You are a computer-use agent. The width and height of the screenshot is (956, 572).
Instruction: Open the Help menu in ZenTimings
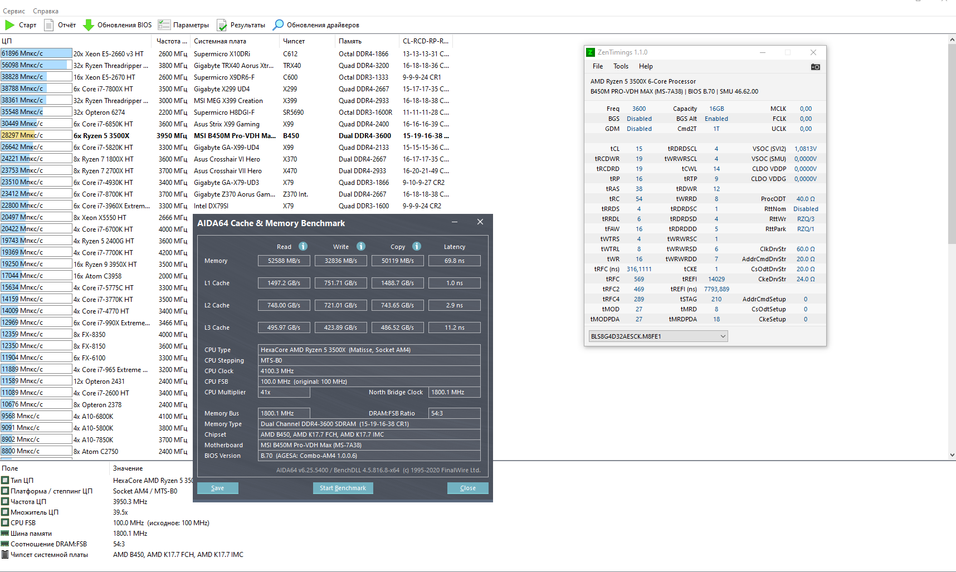point(646,66)
